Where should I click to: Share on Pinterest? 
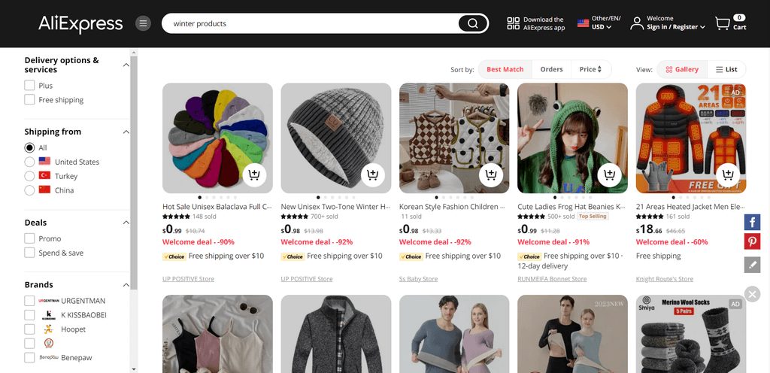coord(752,242)
